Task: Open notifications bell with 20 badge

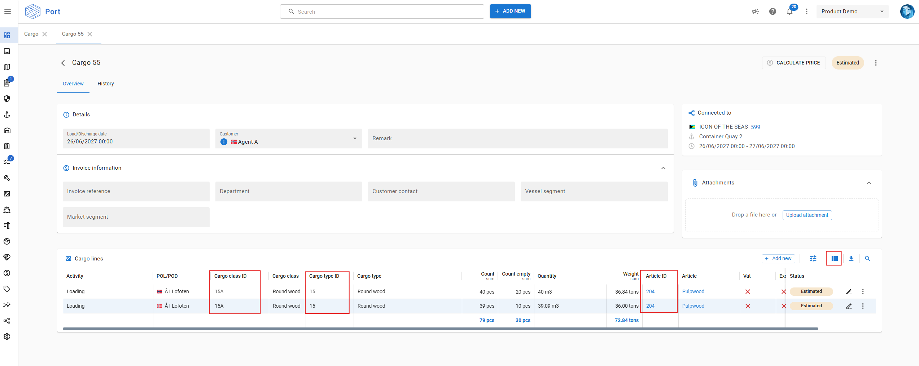Action: coord(790,12)
